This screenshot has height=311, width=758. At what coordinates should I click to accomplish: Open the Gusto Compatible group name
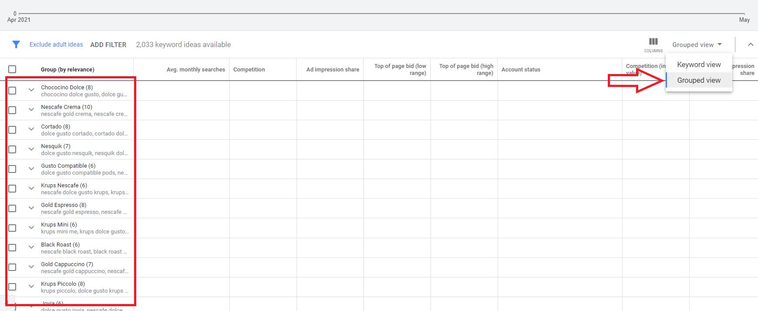pos(68,166)
